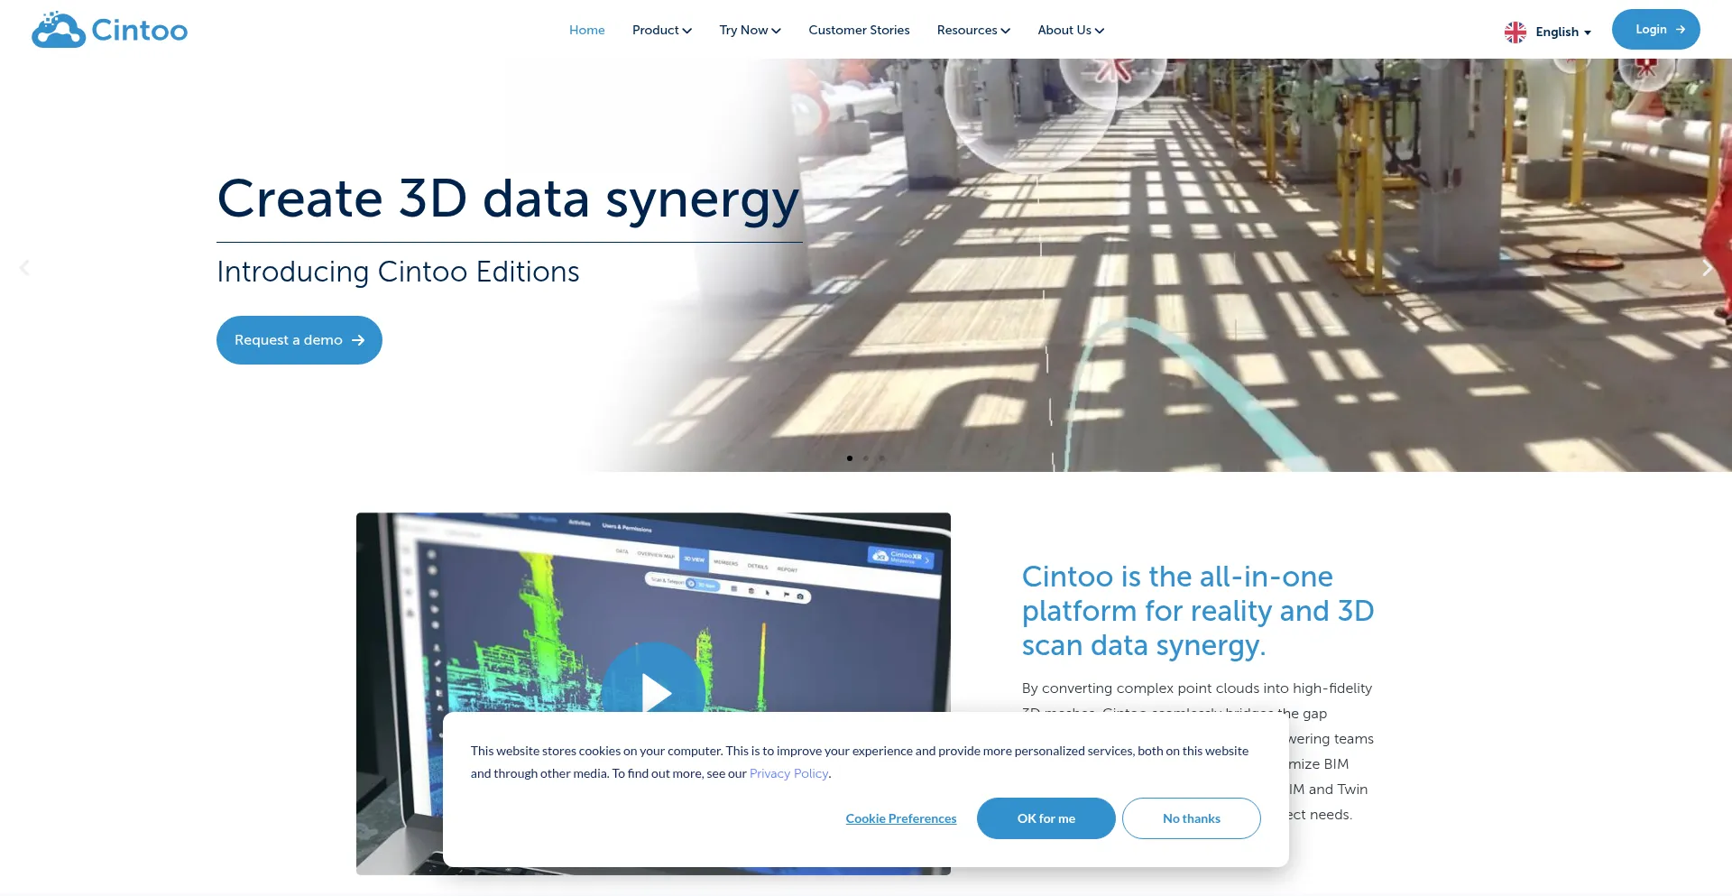Open the English language selector
Image resolution: width=1732 pixels, height=896 pixels.
click(x=1548, y=32)
